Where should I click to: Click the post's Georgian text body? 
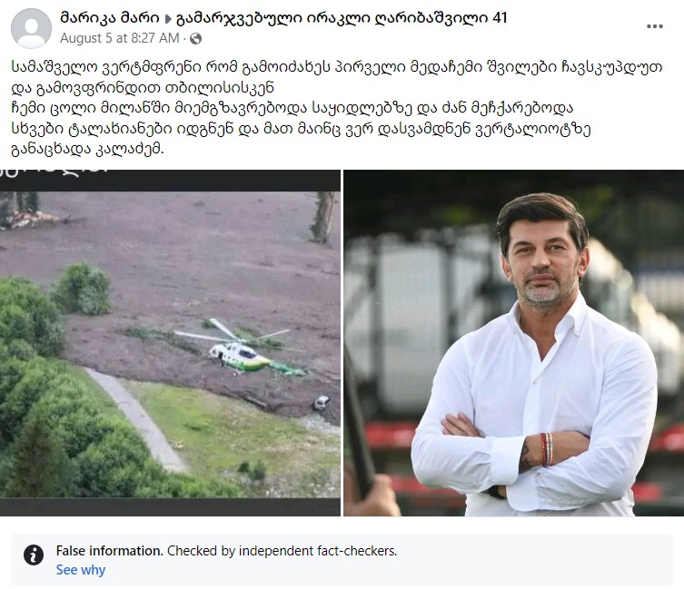pos(336,108)
